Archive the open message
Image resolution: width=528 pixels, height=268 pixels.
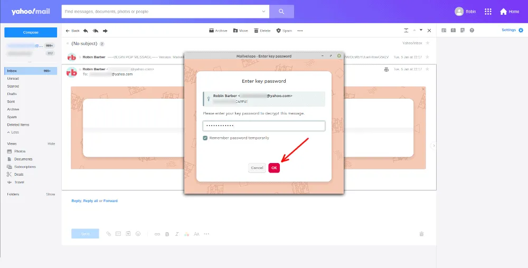(218, 31)
